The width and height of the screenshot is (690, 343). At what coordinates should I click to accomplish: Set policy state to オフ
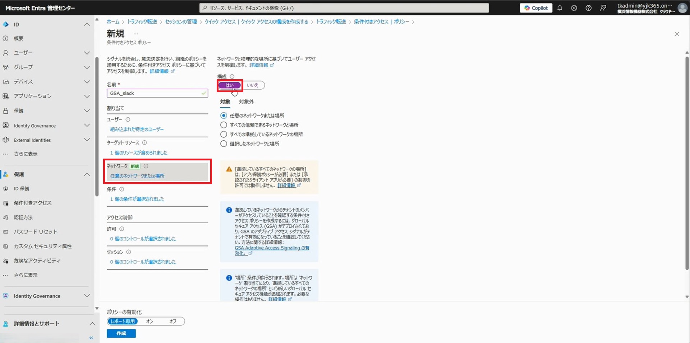(173, 321)
